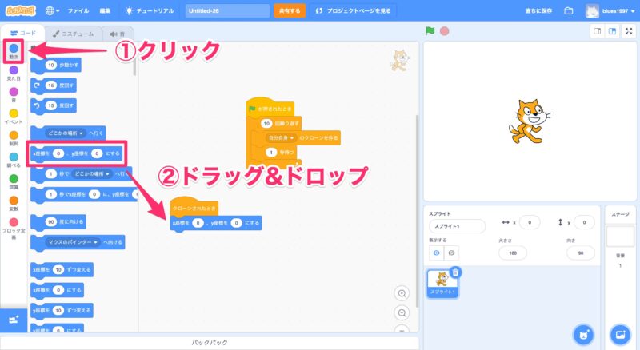The image size is (640, 350).
Task: Open the choose a sprite button
Action: coord(585,334)
